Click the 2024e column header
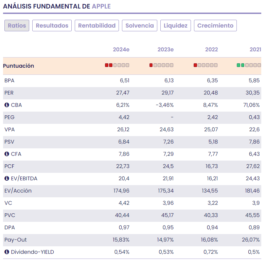The image size is (265, 264). (x=121, y=50)
